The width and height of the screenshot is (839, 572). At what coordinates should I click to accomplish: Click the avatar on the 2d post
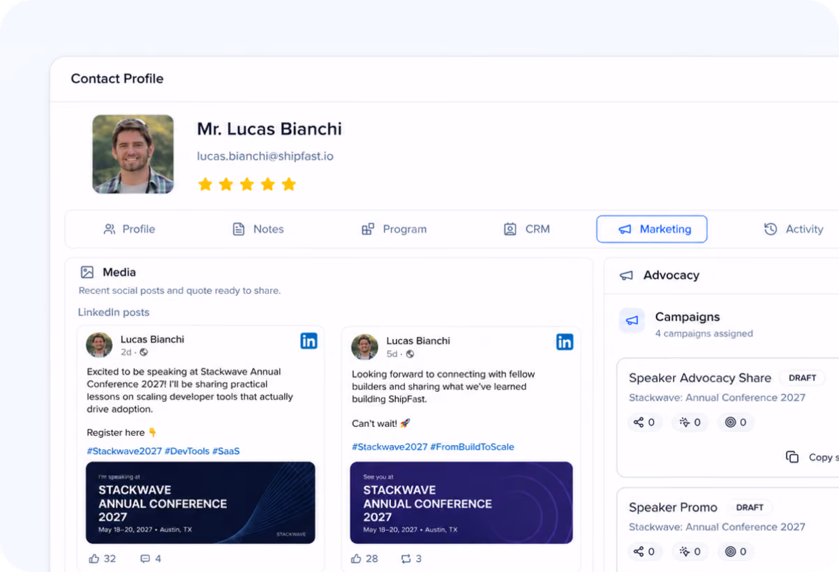click(99, 345)
